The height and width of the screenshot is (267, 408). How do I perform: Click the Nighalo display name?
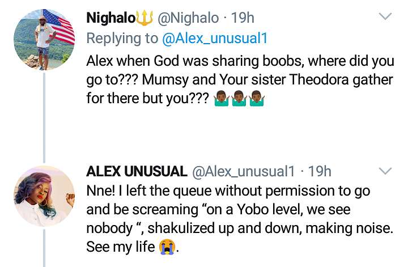point(110,18)
